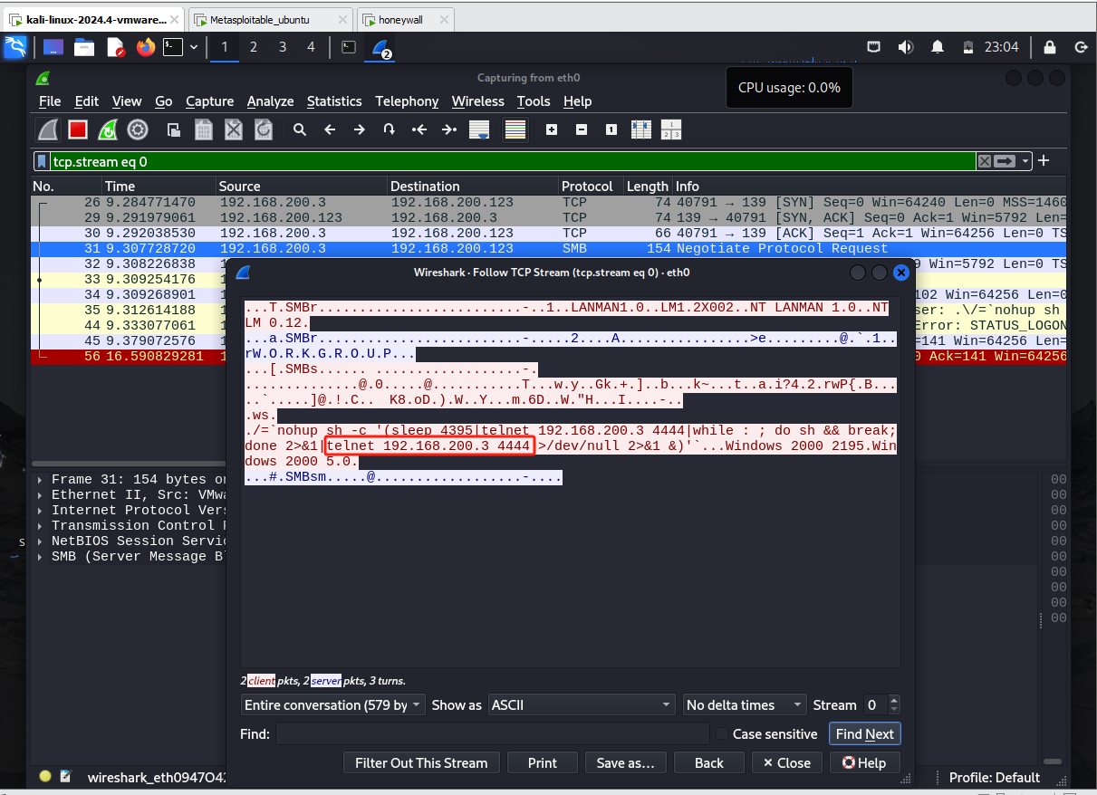Select packet 26 SYN row

pyautogui.click(x=549, y=203)
